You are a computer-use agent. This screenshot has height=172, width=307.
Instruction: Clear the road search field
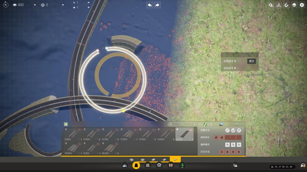coord(194,124)
